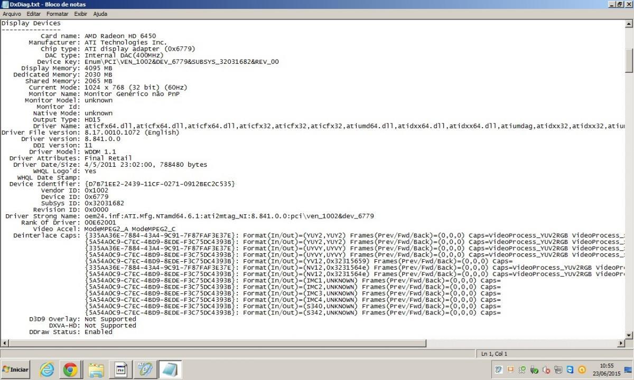The image size is (634, 380).
Task: Click the Driver Model value 'WDDM 1.1'
Action: [x=100, y=151]
